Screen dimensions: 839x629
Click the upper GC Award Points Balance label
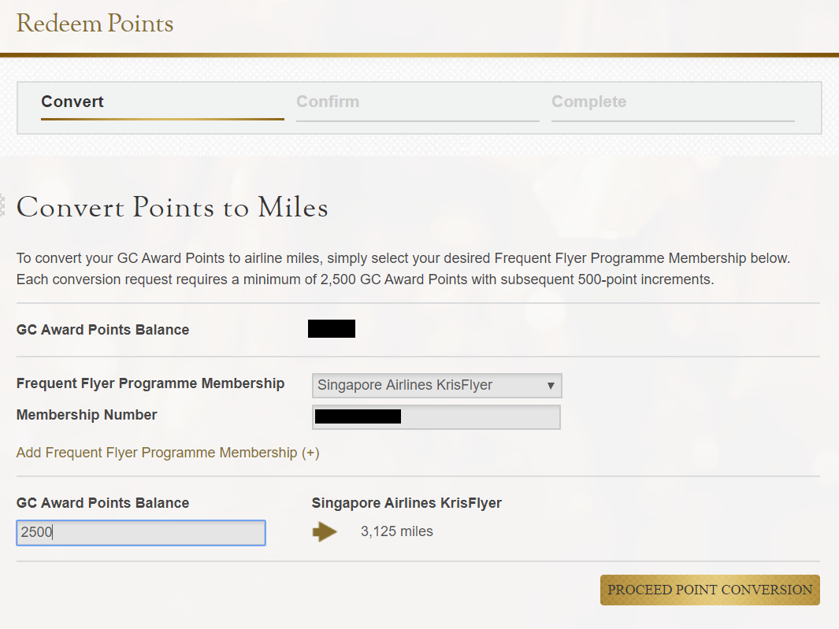(x=102, y=330)
